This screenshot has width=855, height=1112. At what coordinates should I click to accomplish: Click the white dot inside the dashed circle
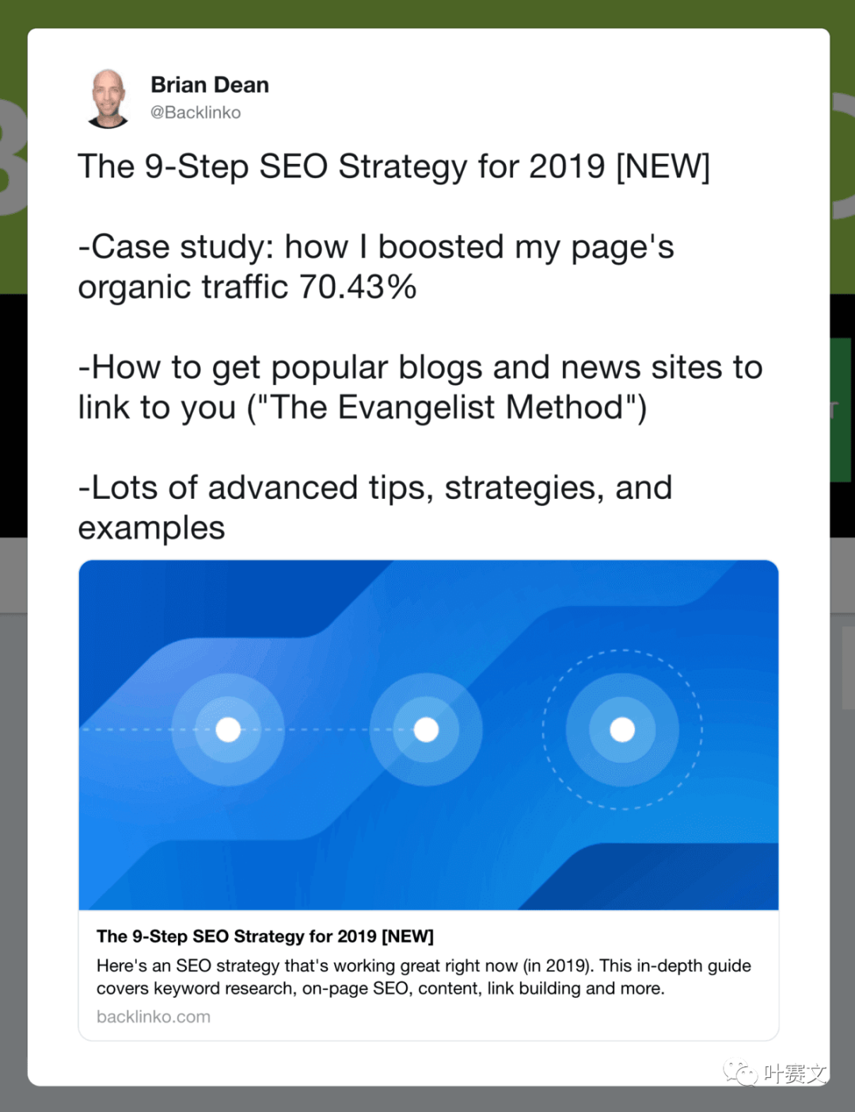tap(622, 729)
